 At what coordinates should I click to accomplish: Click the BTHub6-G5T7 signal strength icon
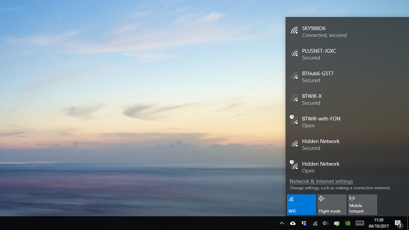(294, 76)
